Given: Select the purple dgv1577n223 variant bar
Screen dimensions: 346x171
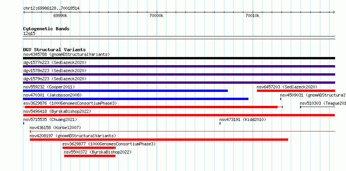Looking at the screenshot, I should point(179,66).
